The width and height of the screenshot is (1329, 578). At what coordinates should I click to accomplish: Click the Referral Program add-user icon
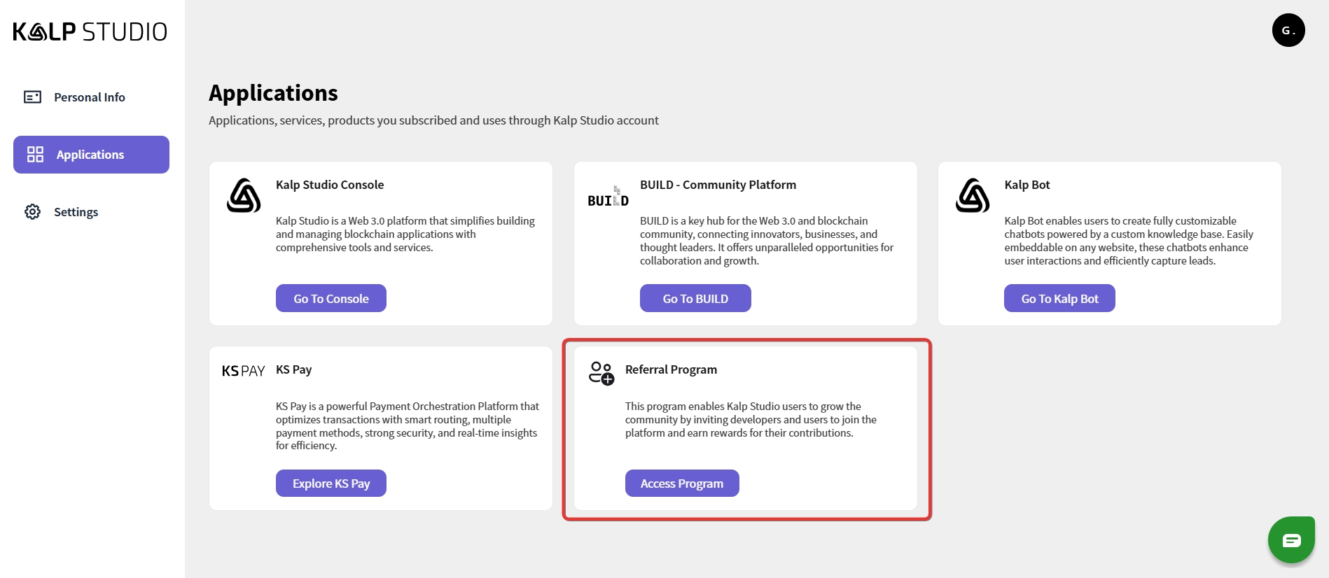coord(601,373)
